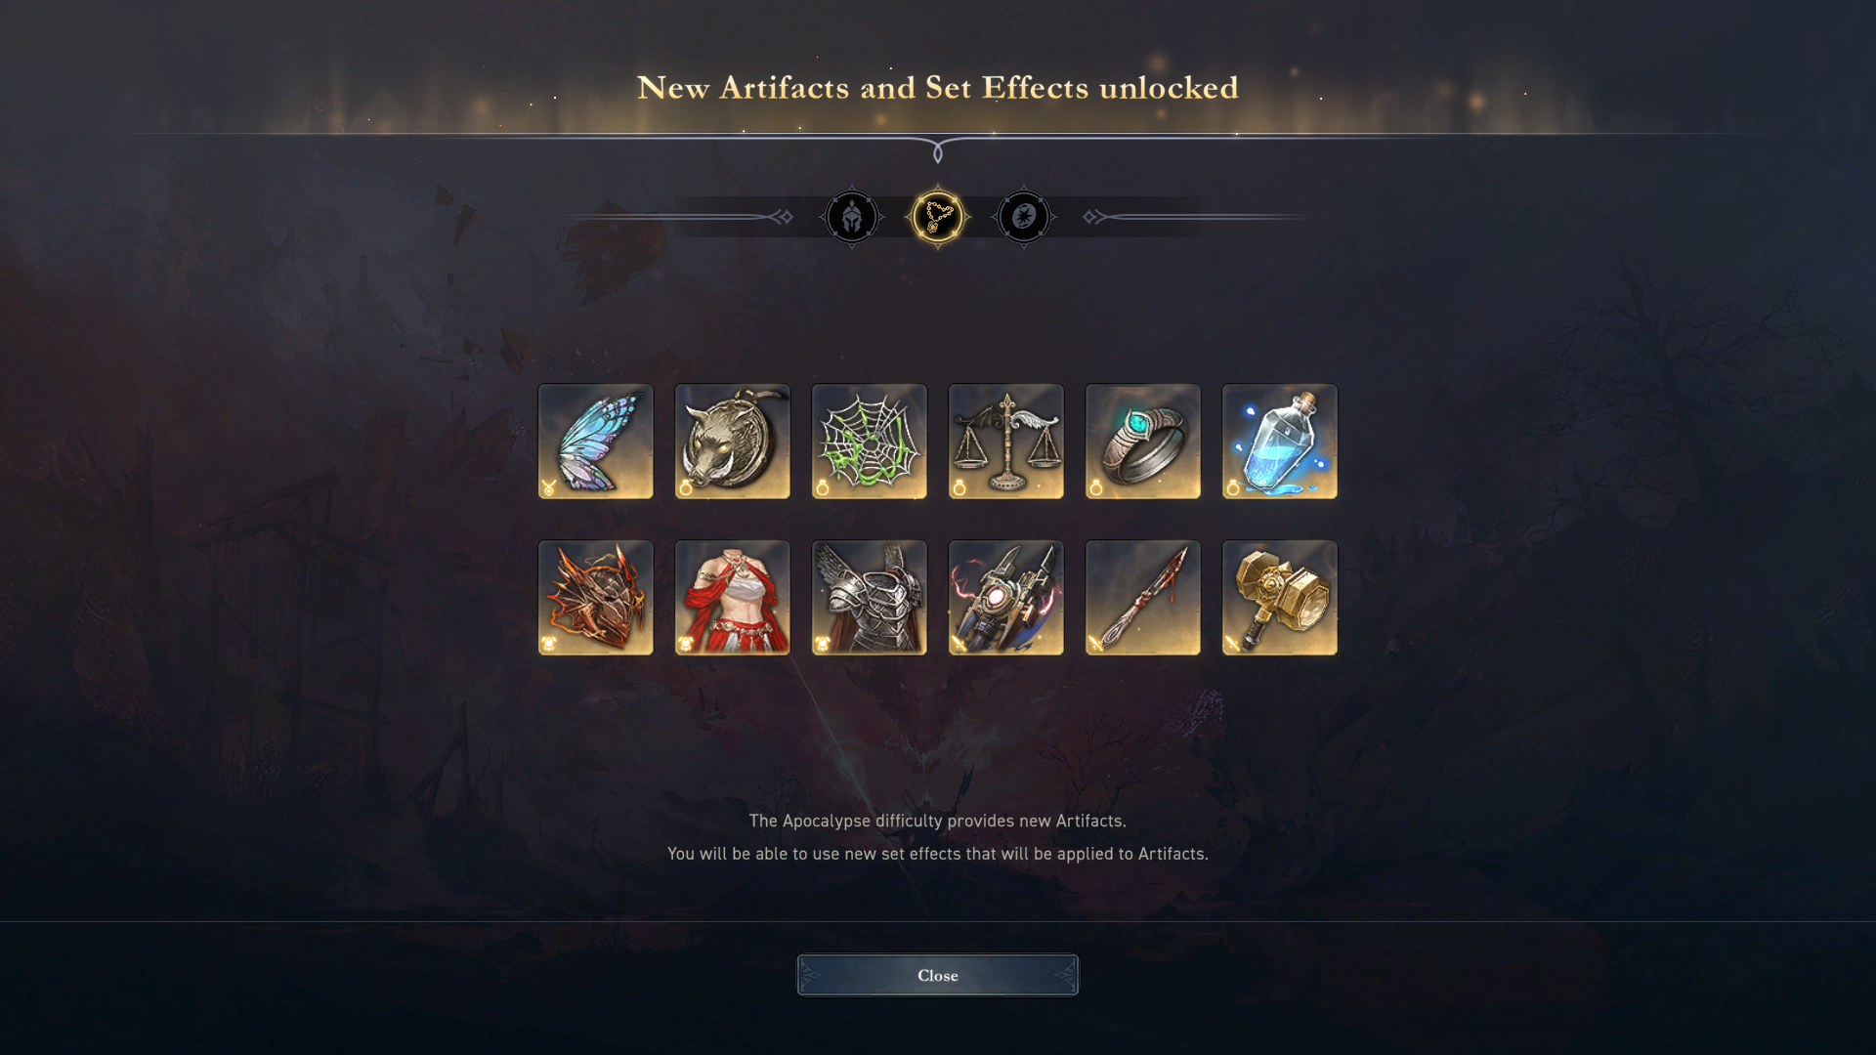Choose the golden warhammer artifact
This screenshot has height=1055, width=1876.
[1279, 598]
